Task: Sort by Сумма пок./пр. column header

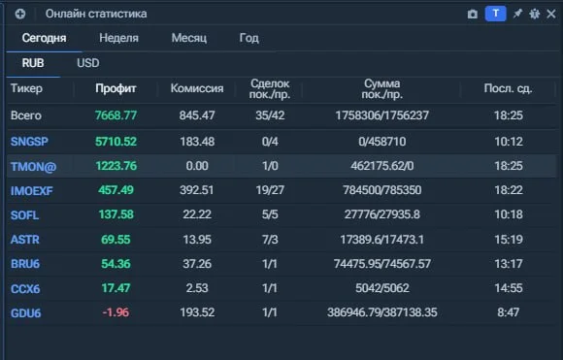Action: 382,88
